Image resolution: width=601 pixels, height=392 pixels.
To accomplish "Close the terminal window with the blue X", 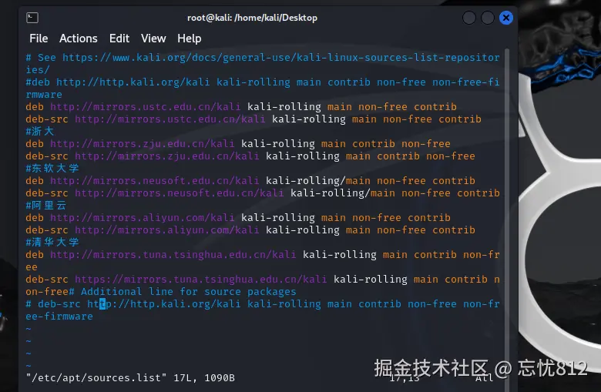I will 506,18.
